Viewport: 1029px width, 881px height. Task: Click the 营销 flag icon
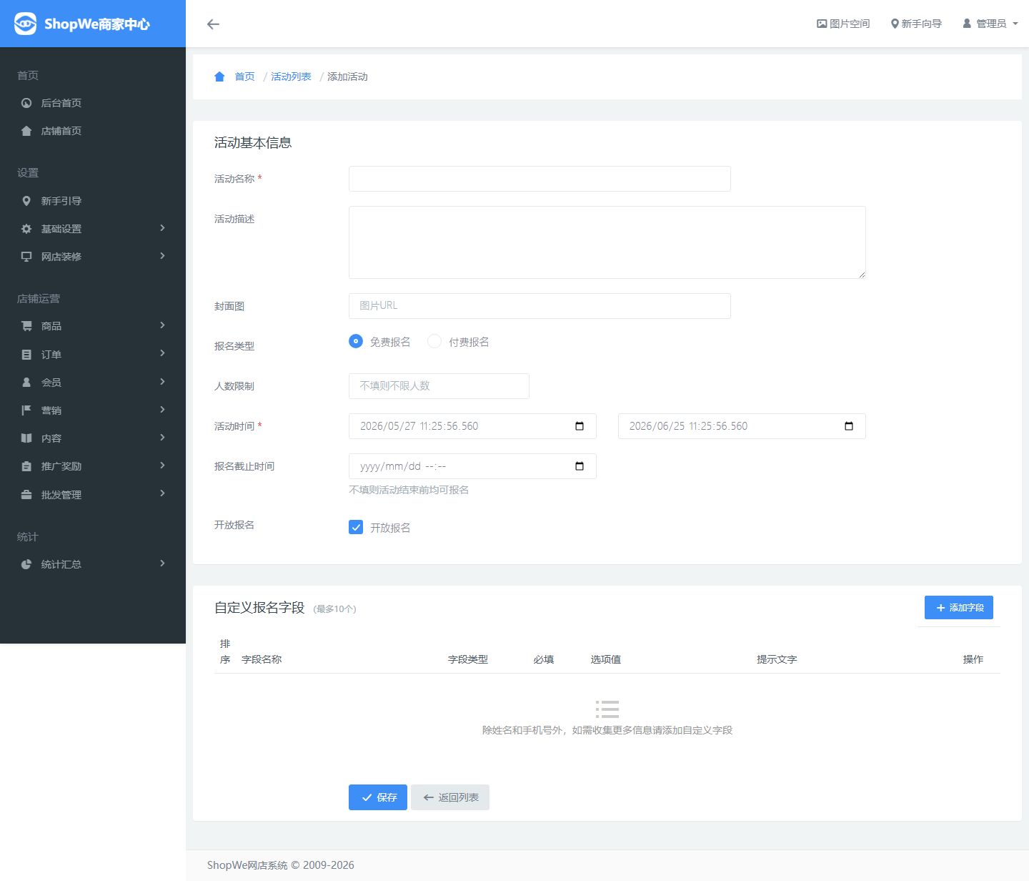(26, 410)
